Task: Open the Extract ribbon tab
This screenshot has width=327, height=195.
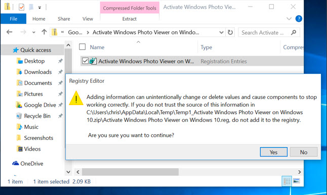Action: click(x=129, y=19)
